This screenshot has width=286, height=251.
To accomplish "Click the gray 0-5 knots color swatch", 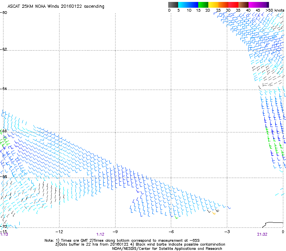I will point(173,5).
